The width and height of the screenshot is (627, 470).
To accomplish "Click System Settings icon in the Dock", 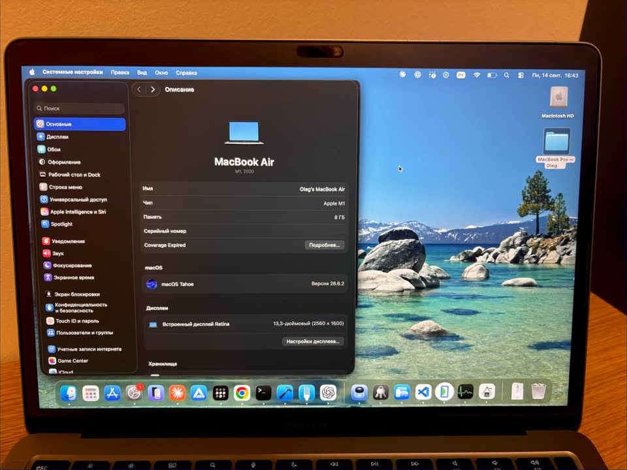I will tap(134, 393).
